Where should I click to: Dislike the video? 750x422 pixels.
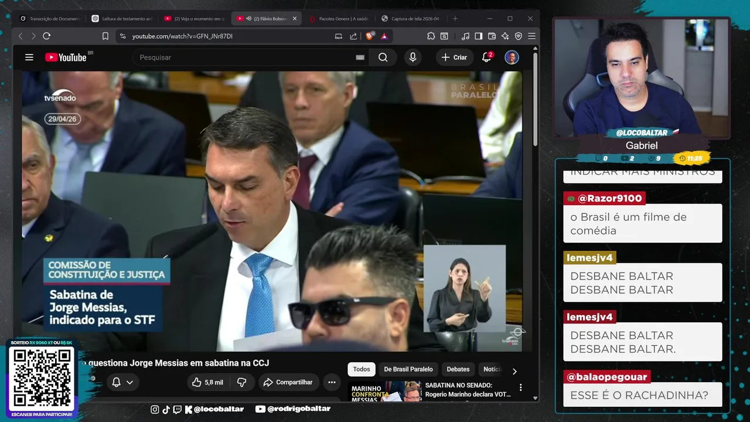click(241, 382)
